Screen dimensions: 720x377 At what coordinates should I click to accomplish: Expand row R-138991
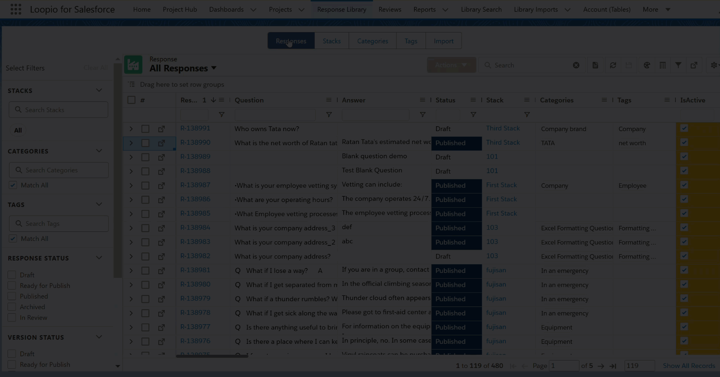click(131, 129)
